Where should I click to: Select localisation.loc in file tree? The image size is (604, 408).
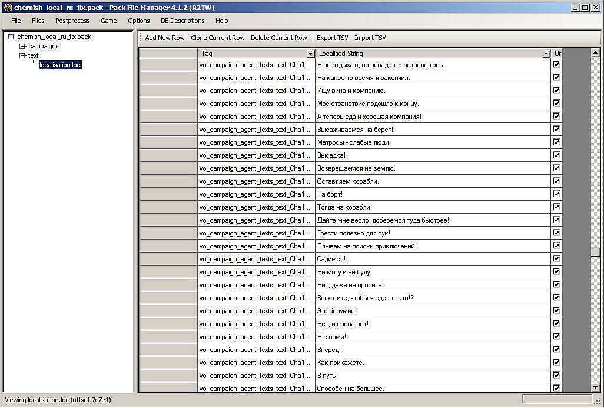[59, 65]
